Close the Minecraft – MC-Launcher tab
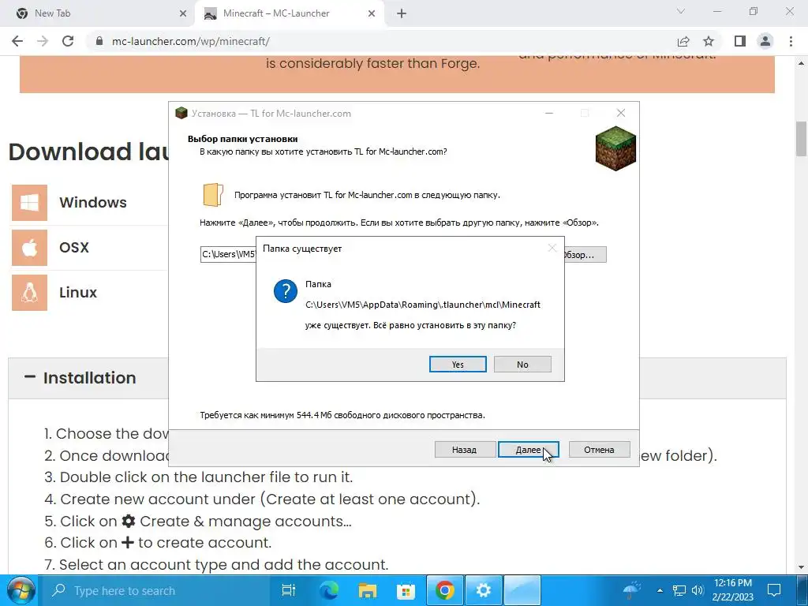 click(x=372, y=14)
